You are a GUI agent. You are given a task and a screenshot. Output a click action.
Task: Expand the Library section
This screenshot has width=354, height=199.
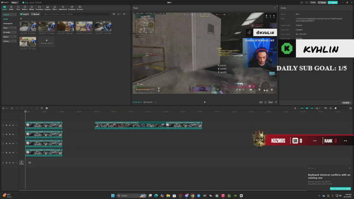(x=9, y=41)
